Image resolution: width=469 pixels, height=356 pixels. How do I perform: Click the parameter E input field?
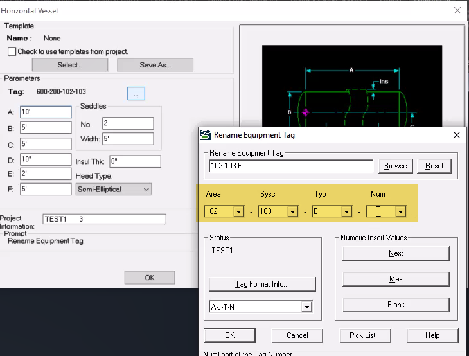coord(46,174)
